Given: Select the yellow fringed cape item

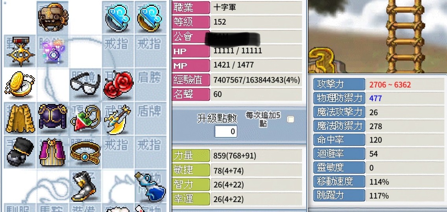Looking at the screenshot, I should coord(20,119).
